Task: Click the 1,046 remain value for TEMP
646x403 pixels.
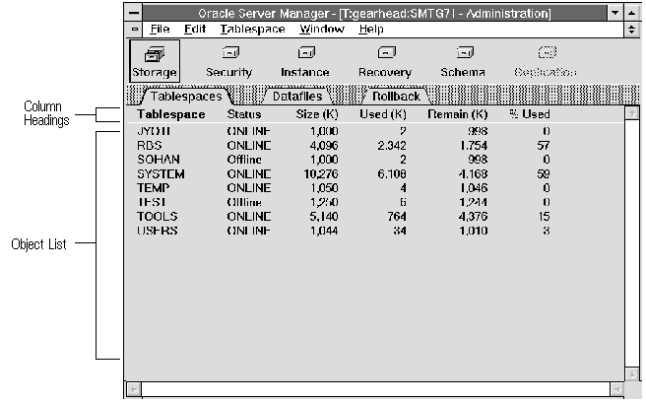Action: coord(474,188)
